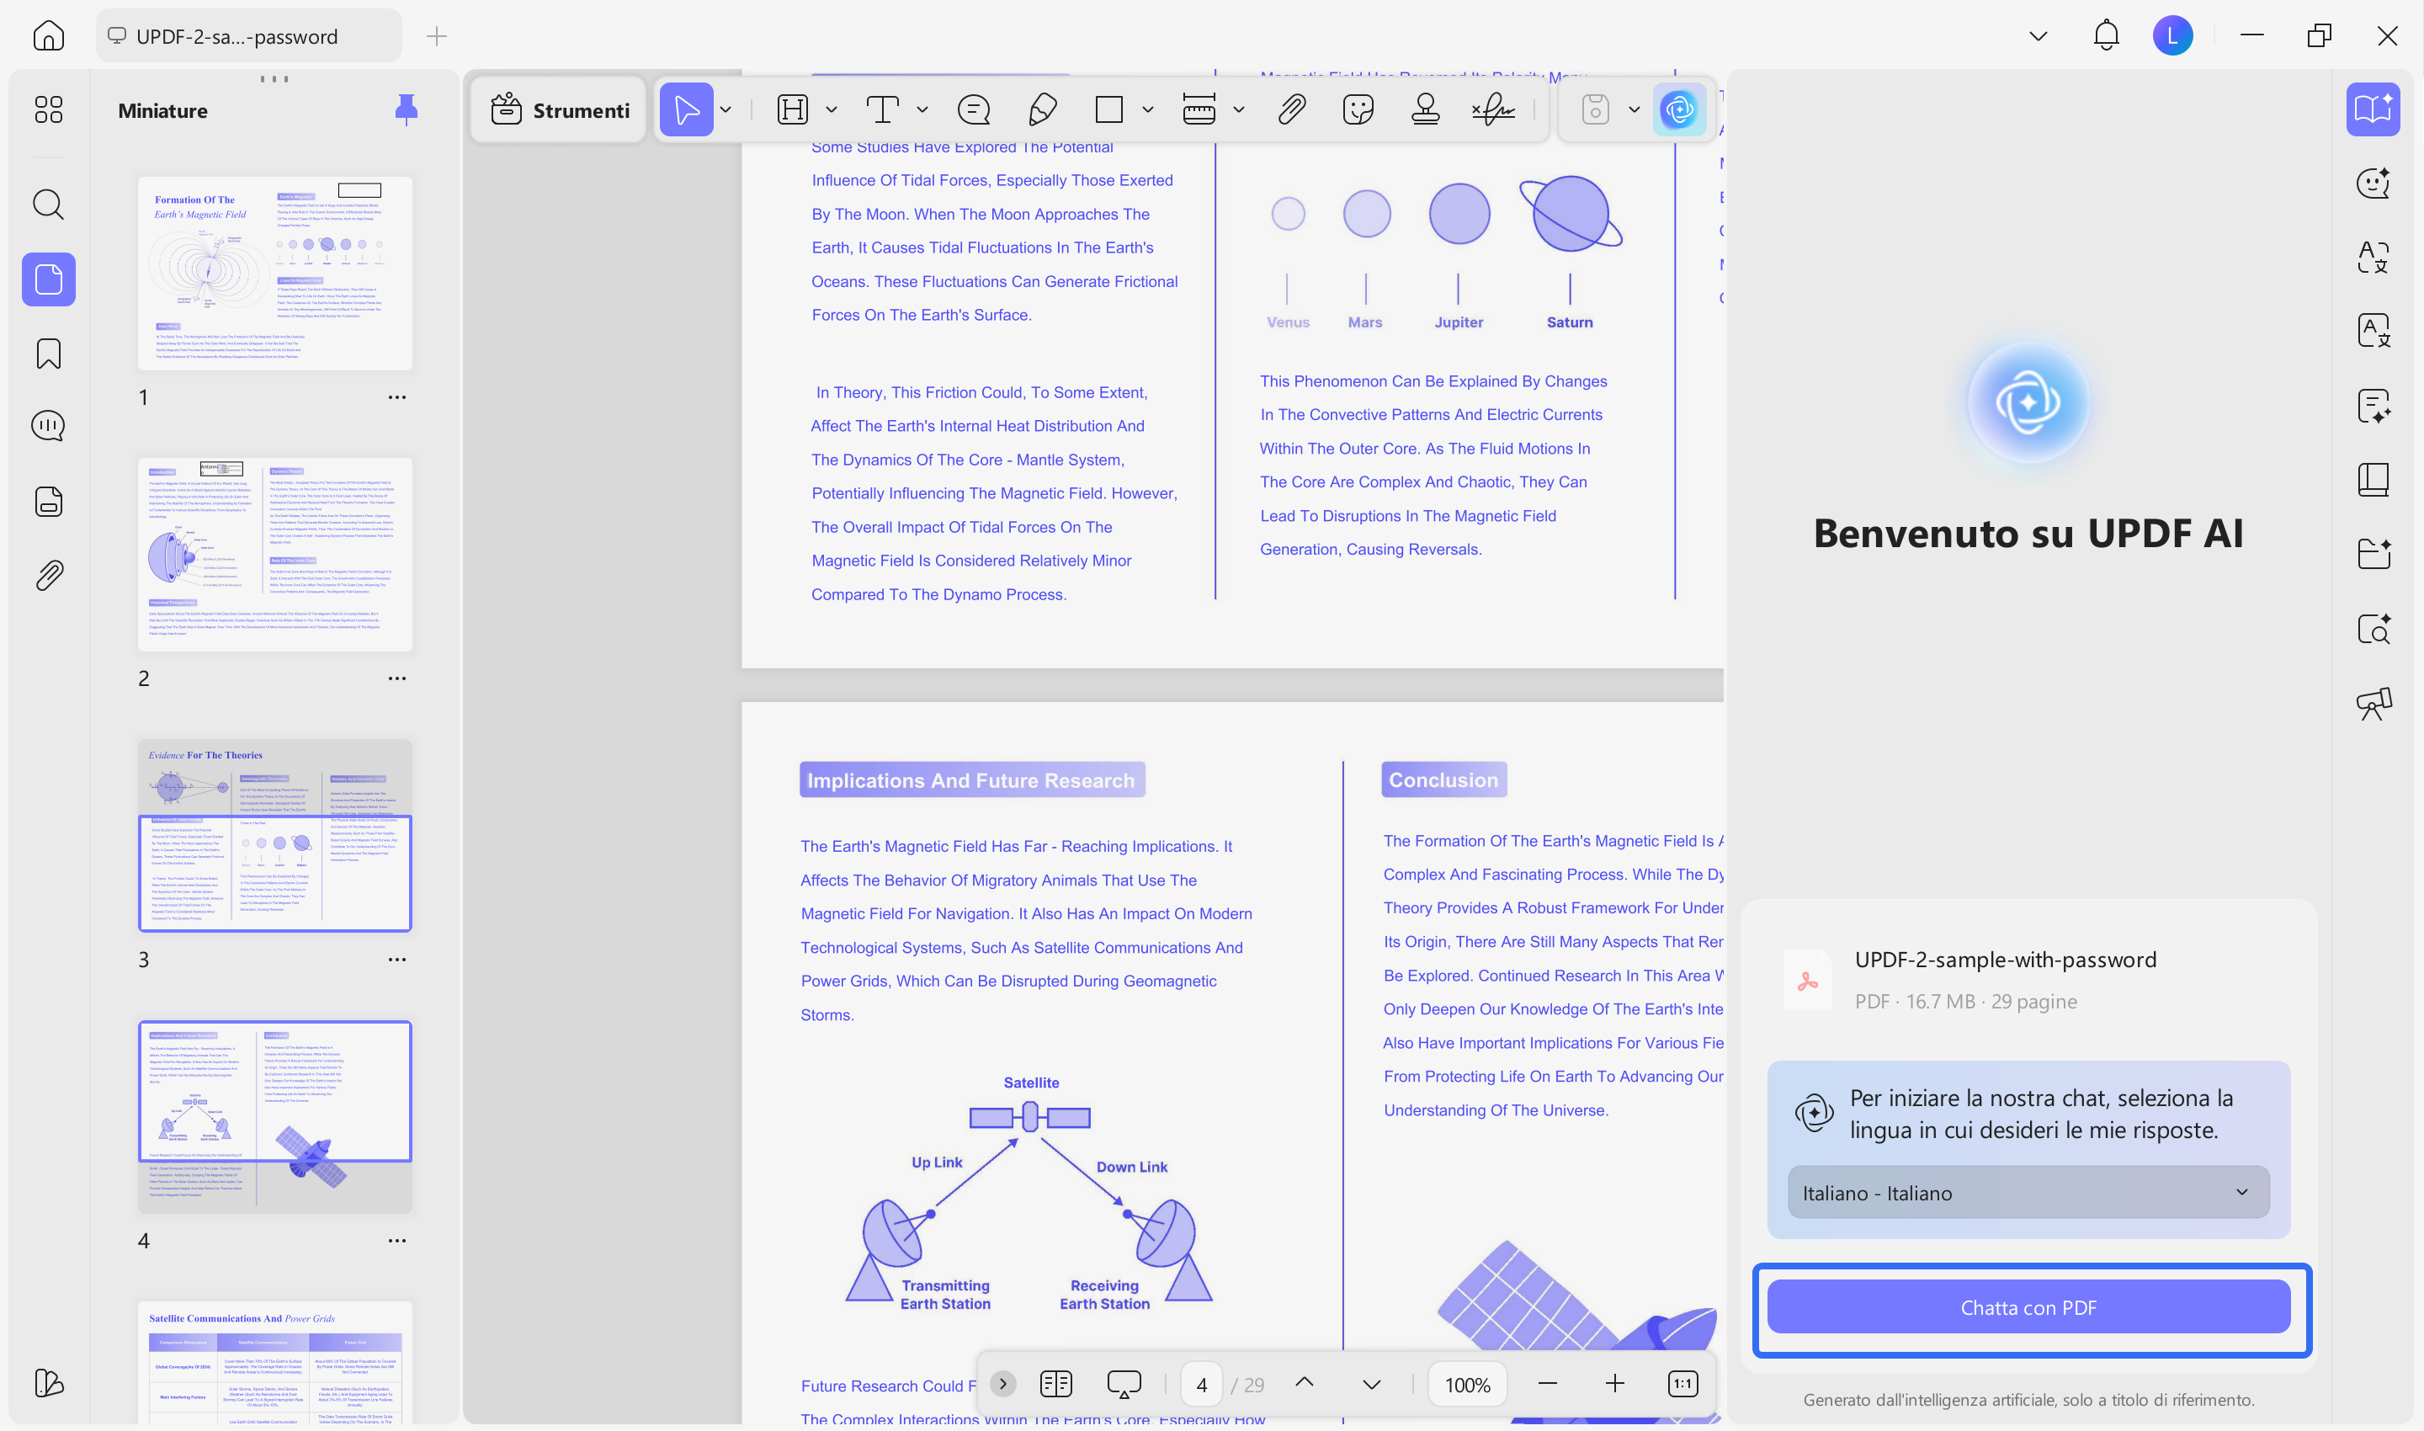Image resolution: width=2424 pixels, height=1431 pixels.
Task: Click the page number field showing 4
Action: (x=1201, y=1385)
